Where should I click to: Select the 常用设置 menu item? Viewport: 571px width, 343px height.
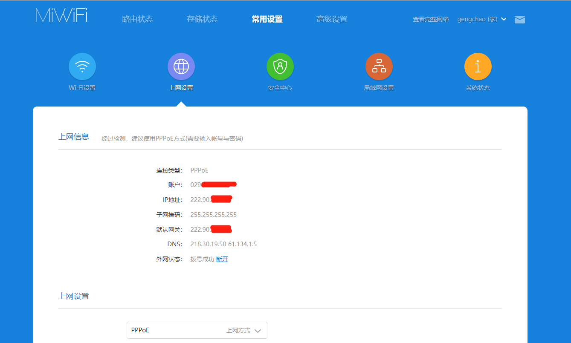point(267,19)
